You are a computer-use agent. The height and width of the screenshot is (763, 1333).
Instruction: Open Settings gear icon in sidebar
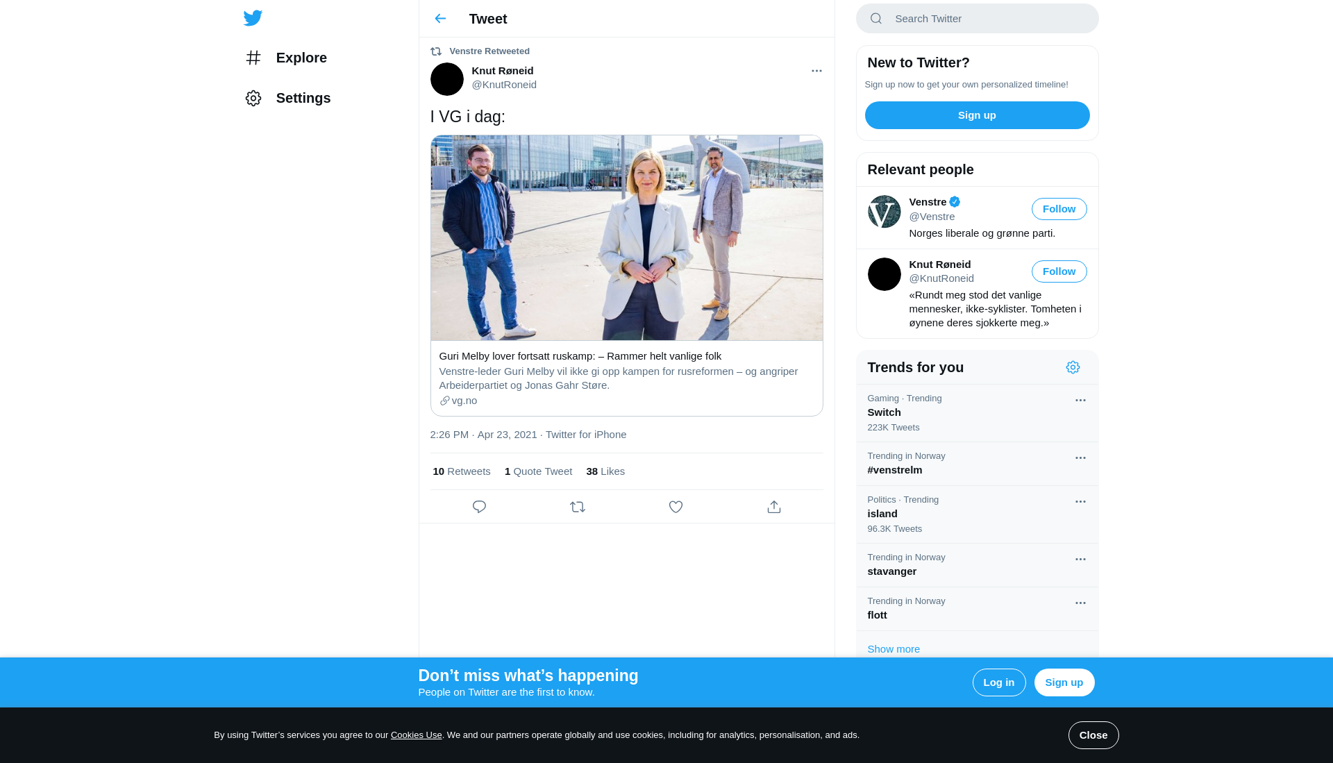[x=253, y=98]
